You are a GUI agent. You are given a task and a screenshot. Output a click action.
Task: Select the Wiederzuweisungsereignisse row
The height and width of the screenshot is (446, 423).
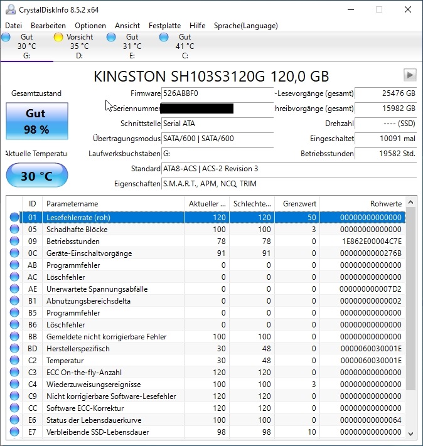(x=206, y=385)
